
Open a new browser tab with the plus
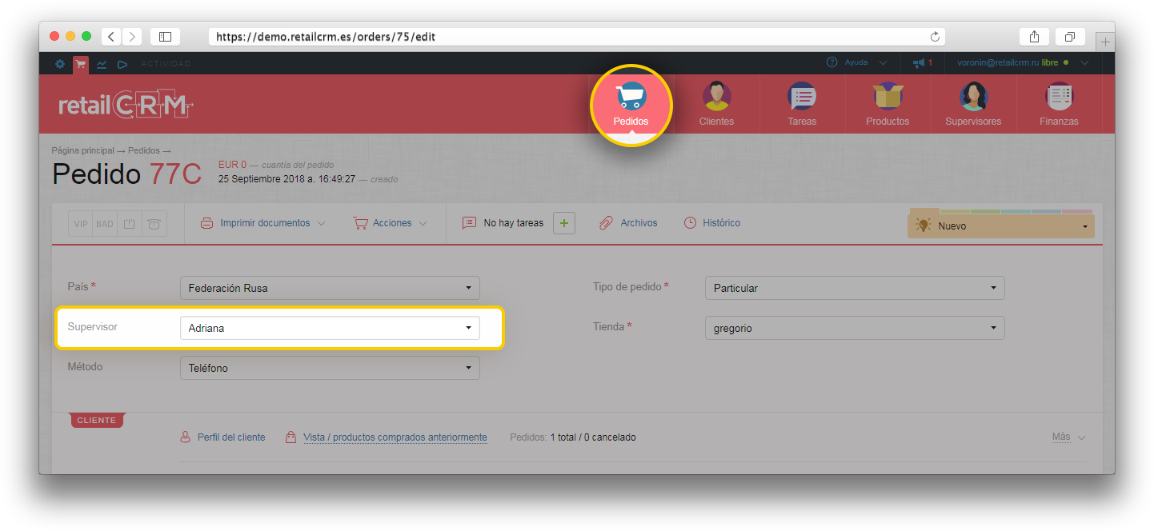pyautogui.click(x=1105, y=42)
